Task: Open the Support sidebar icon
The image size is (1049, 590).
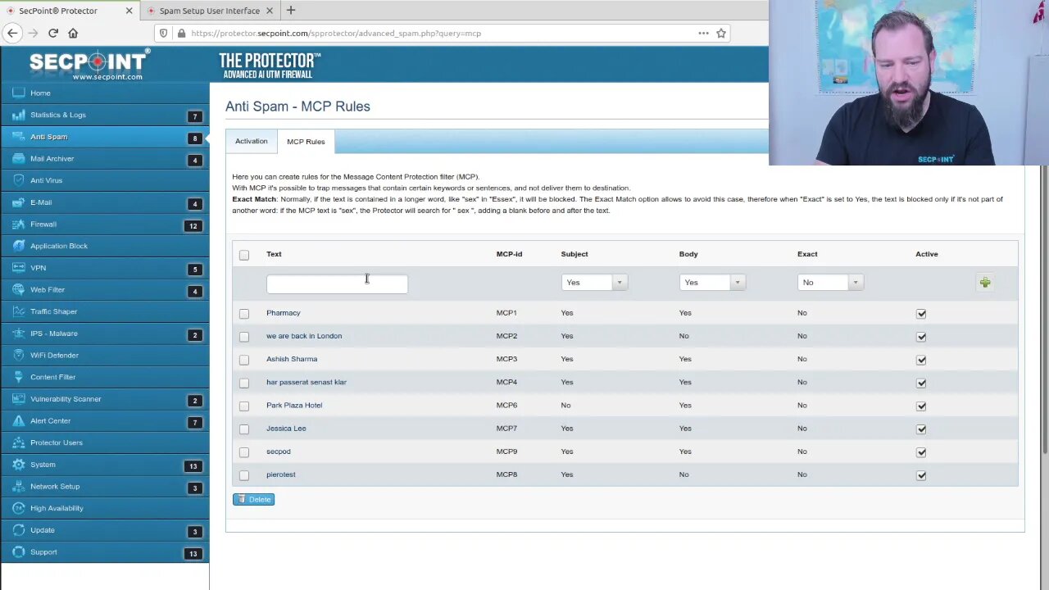Action: pos(18,552)
